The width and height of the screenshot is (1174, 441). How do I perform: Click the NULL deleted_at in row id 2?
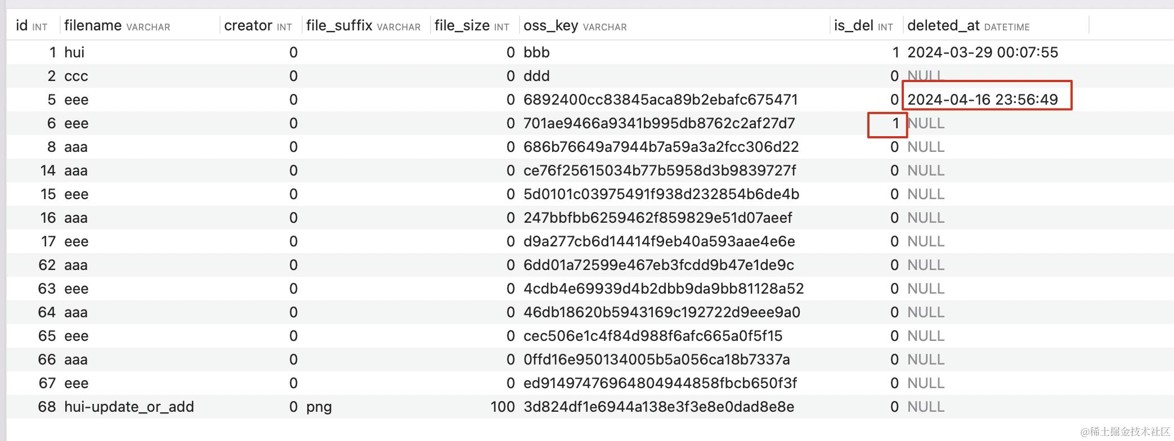pos(925,76)
